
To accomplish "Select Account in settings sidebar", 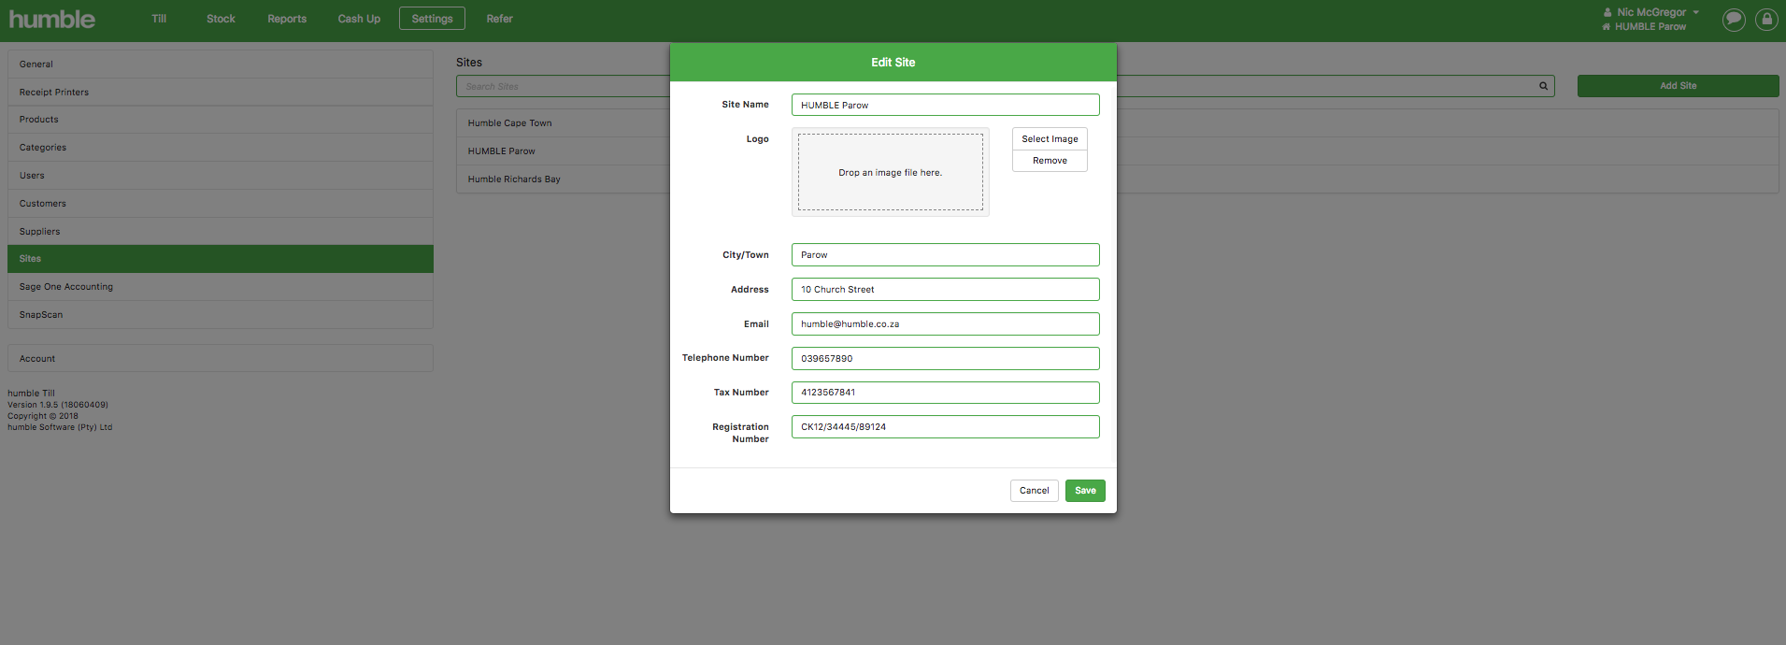I will 221,358.
